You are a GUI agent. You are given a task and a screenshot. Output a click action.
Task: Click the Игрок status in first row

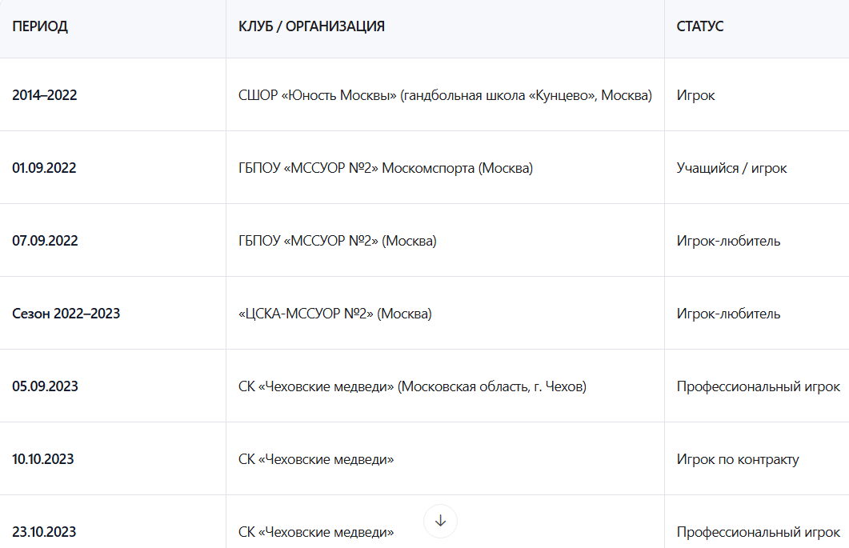coord(695,95)
